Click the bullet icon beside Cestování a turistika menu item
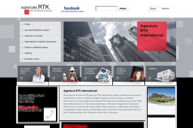 (22, 36)
